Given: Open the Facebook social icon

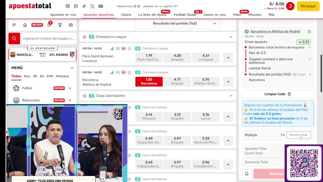Looking at the screenshot, I should tap(76, 6).
